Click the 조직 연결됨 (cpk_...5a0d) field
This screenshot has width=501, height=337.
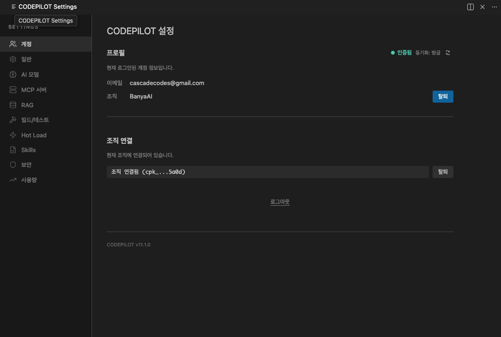(x=268, y=172)
